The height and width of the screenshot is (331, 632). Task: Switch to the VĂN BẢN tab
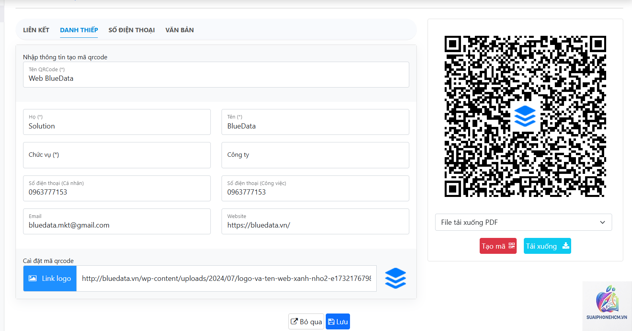[x=179, y=30]
